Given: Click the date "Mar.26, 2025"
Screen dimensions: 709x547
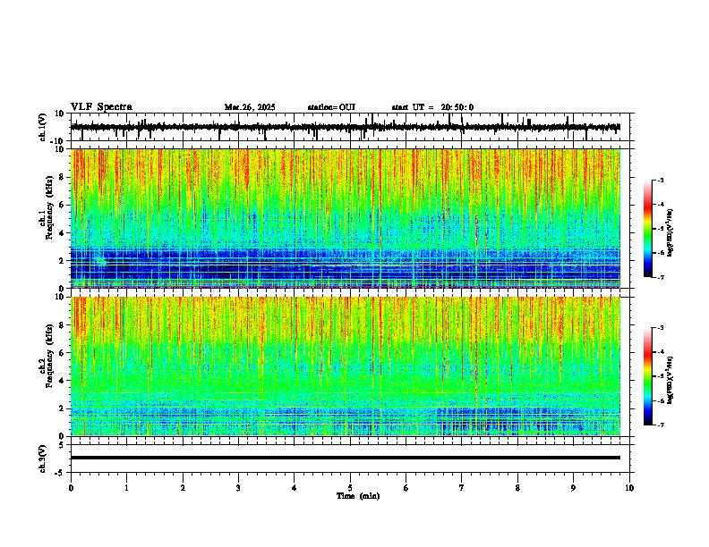Looking at the screenshot, I should coord(250,107).
